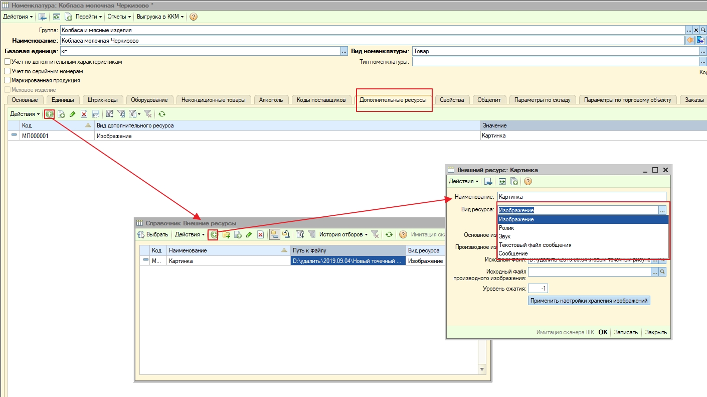Click the add new folder icon in Справочник toolbar
707x397 pixels.
coord(226,234)
